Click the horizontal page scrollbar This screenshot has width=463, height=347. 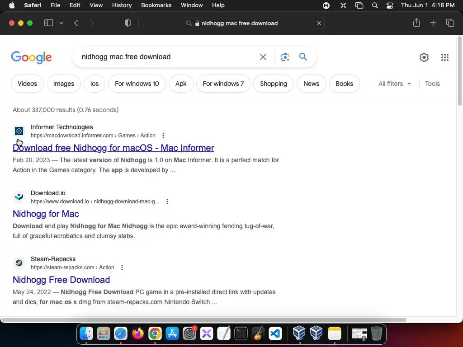(204, 320)
